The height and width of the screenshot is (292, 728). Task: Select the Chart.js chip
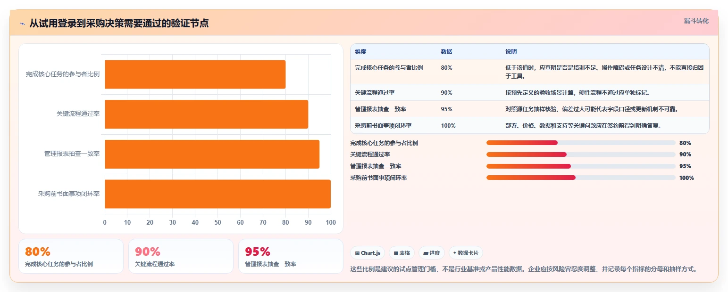tap(368, 253)
